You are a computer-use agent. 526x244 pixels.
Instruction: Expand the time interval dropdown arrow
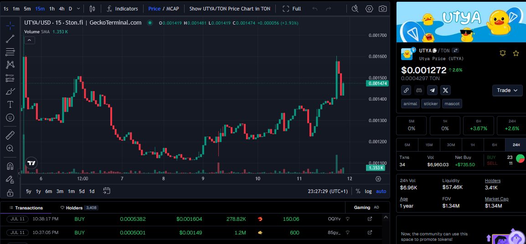click(78, 9)
